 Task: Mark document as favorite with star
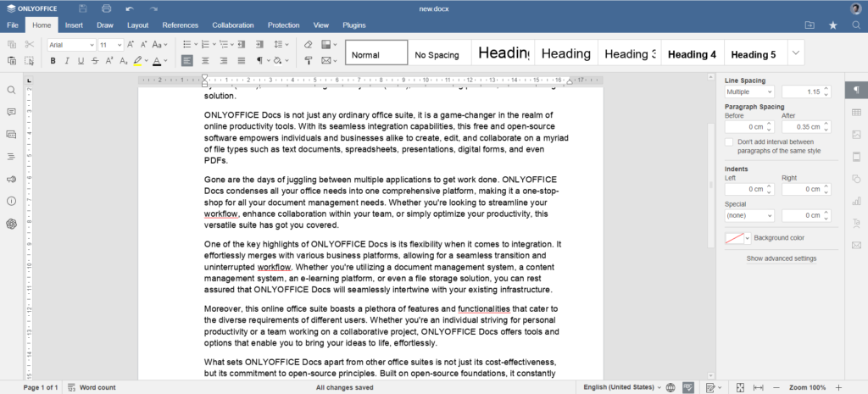tap(833, 25)
